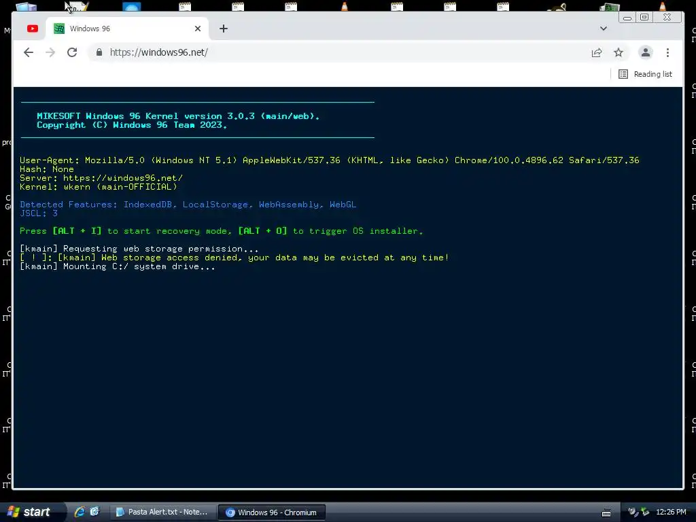Share this page using the share icon

tap(597, 52)
